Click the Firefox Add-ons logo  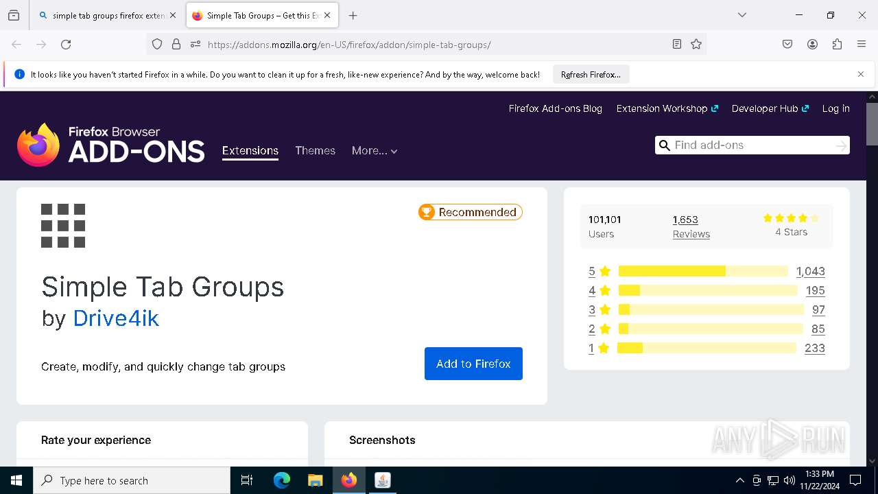click(x=111, y=145)
